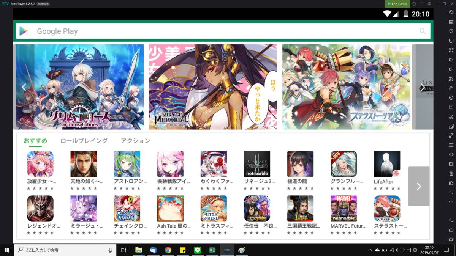
Task: Open LINE from the taskbar
Action: [197, 250]
